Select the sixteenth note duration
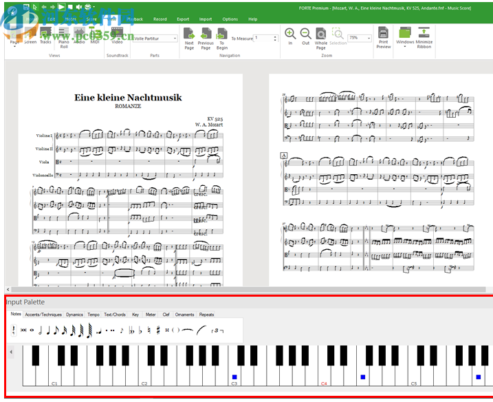 click(65, 330)
